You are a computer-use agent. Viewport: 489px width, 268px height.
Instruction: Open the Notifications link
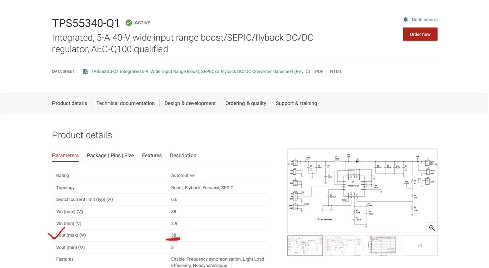pyautogui.click(x=424, y=20)
